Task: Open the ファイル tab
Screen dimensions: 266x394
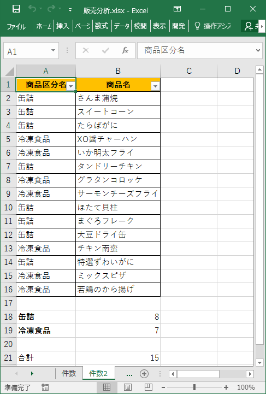Action: tap(16, 26)
